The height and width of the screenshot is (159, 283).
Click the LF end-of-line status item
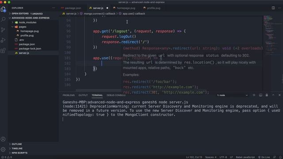coord(231,157)
